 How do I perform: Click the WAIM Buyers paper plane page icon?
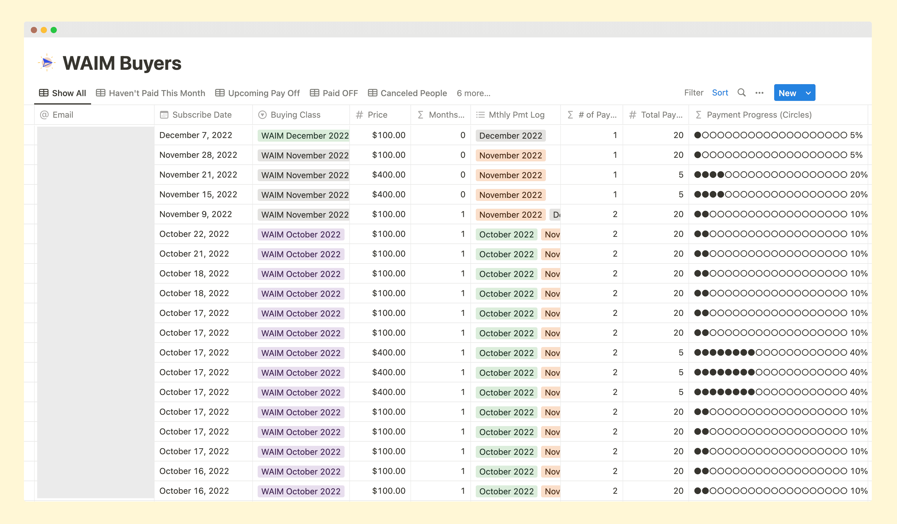click(x=47, y=63)
